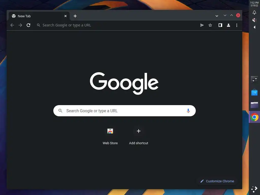Bookmark this tab with the star
260x195 pixels.
pos(210,25)
